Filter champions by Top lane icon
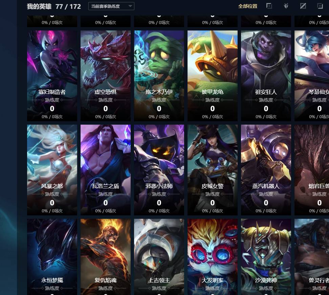Viewport: 329px width, 295px height. [269, 6]
